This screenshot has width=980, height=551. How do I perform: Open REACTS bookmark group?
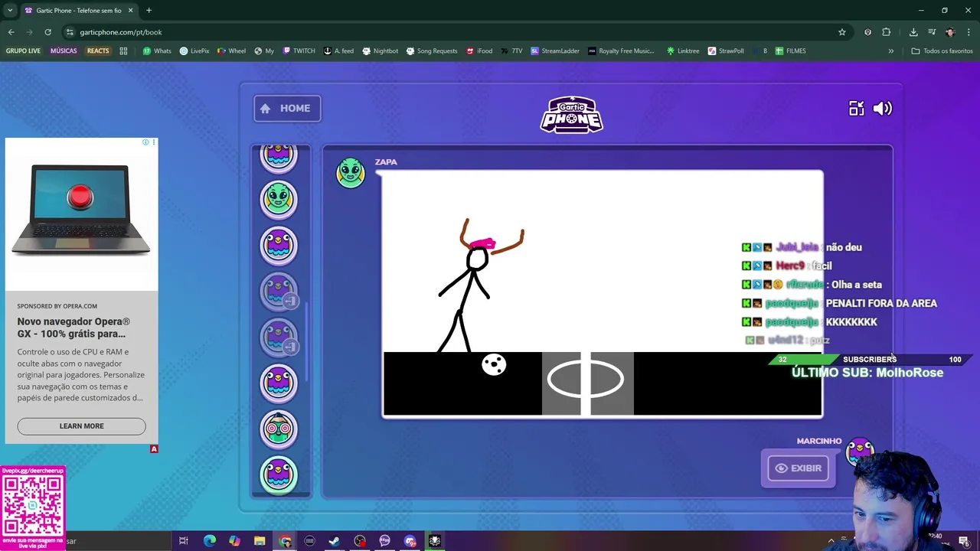(98, 51)
